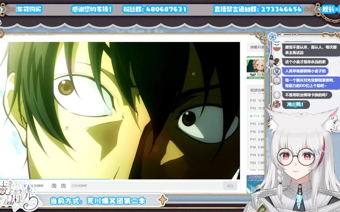Click the 粉丝群: 480687631 banner text
This screenshot has height=212, width=340.
(155, 9)
